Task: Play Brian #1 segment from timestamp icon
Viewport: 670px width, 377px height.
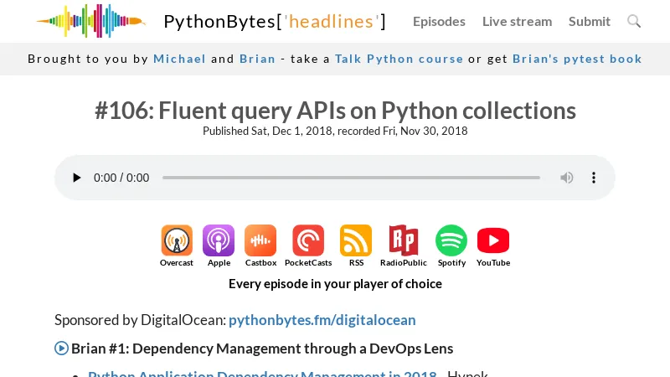Action: tap(61, 348)
